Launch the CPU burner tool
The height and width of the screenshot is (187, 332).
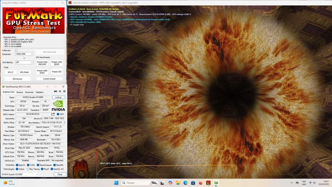[17, 79]
